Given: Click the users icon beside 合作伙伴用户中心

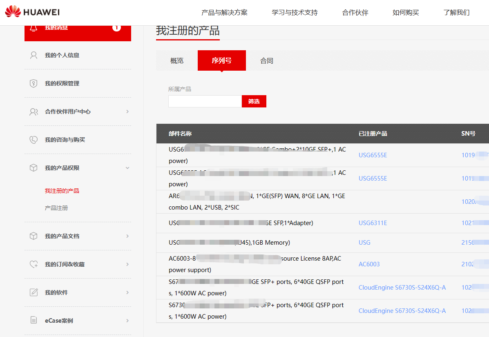Looking at the screenshot, I should click(33, 112).
